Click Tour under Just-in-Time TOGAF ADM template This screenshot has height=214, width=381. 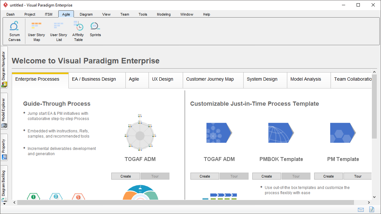pyautogui.click(x=234, y=176)
